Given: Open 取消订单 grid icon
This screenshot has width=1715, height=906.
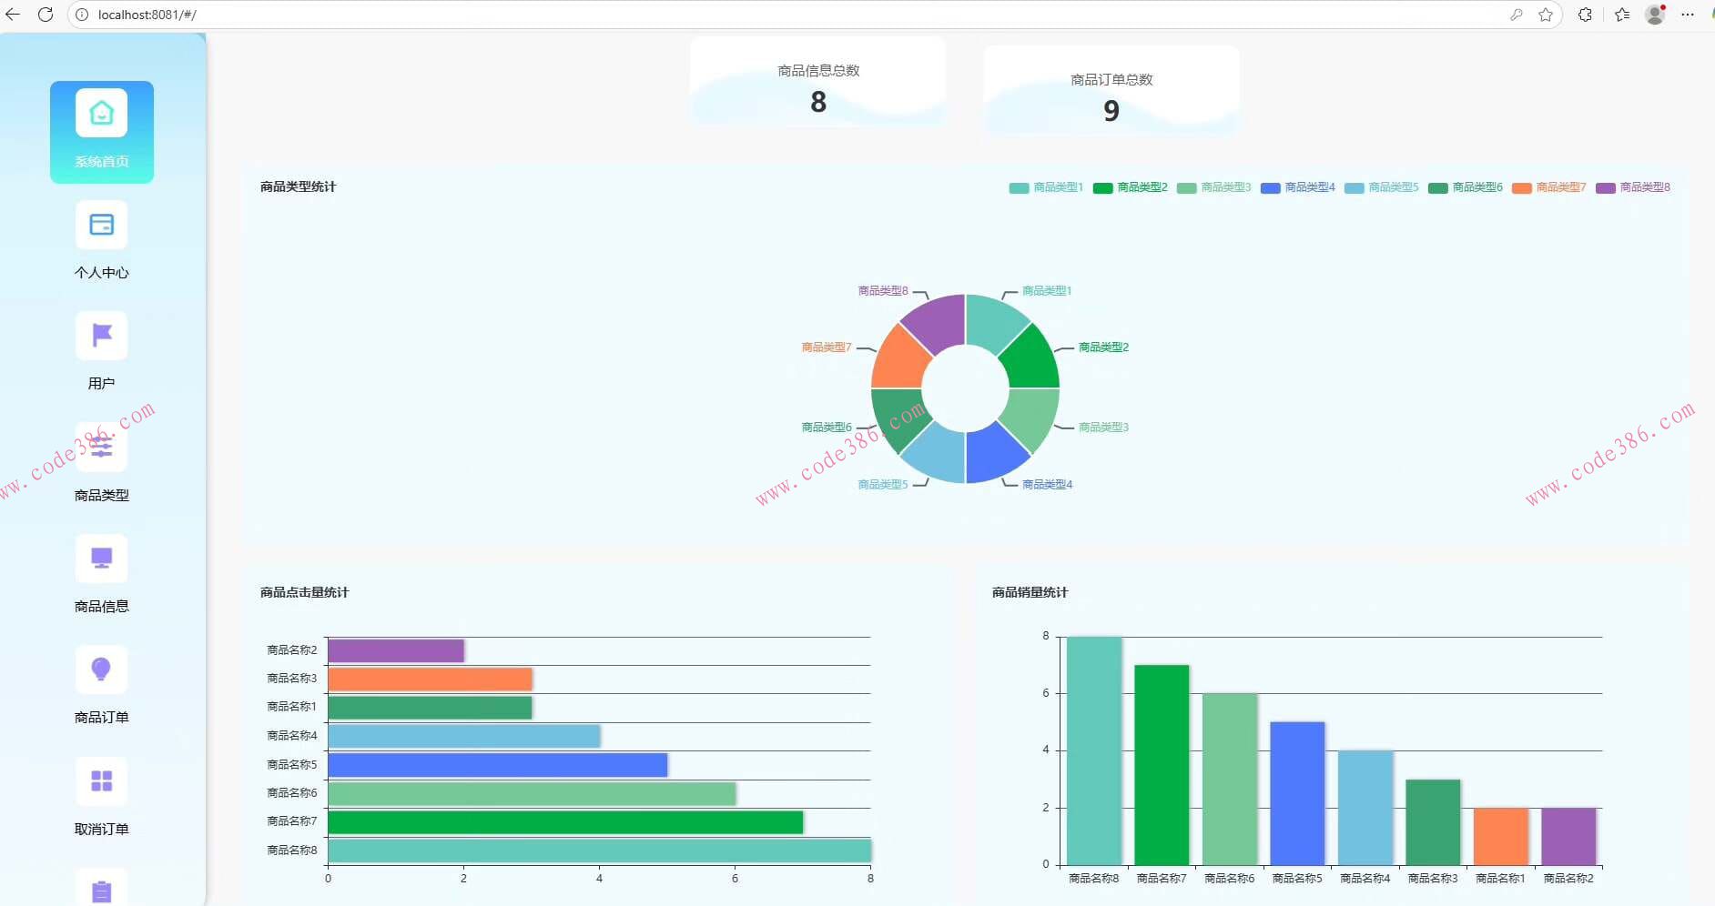Looking at the screenshot, I should (102, 780).
